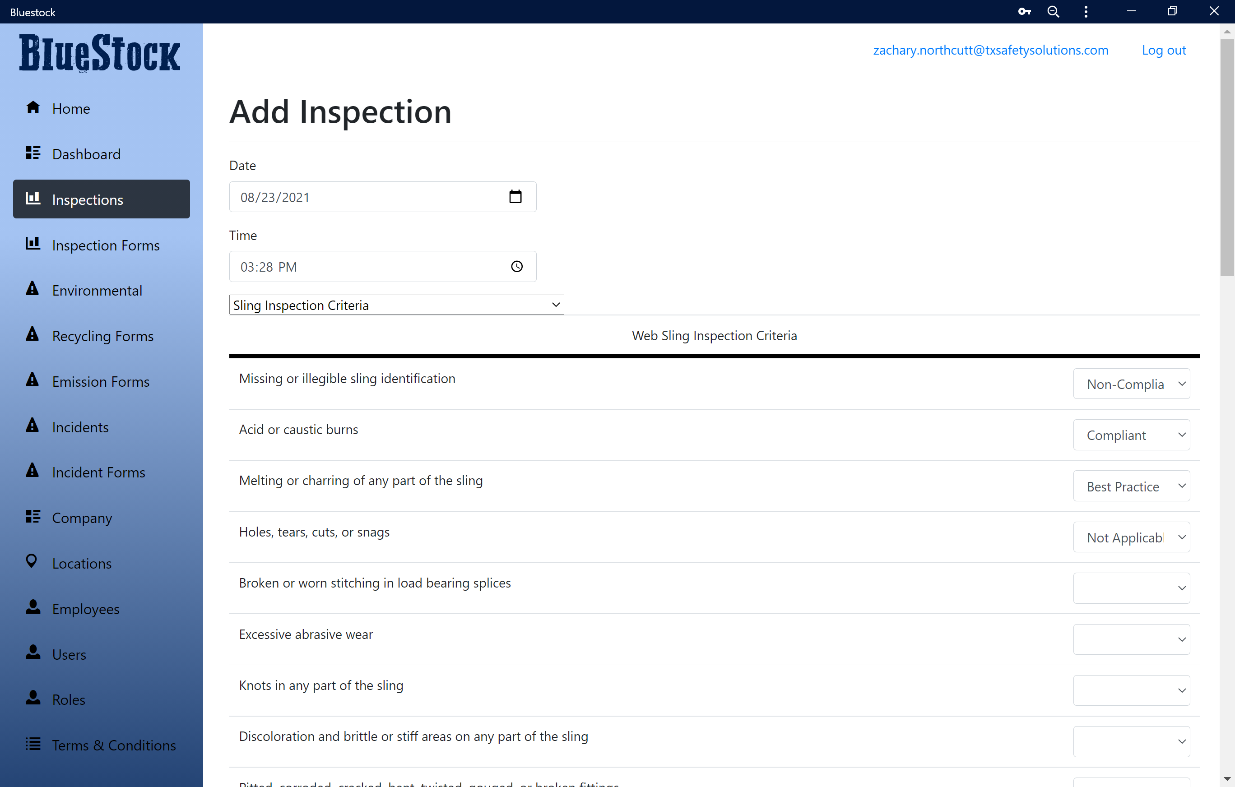This screenshot has height=787, width=1235.
Task: Click the Environmental warning icon
Action: 32,289
